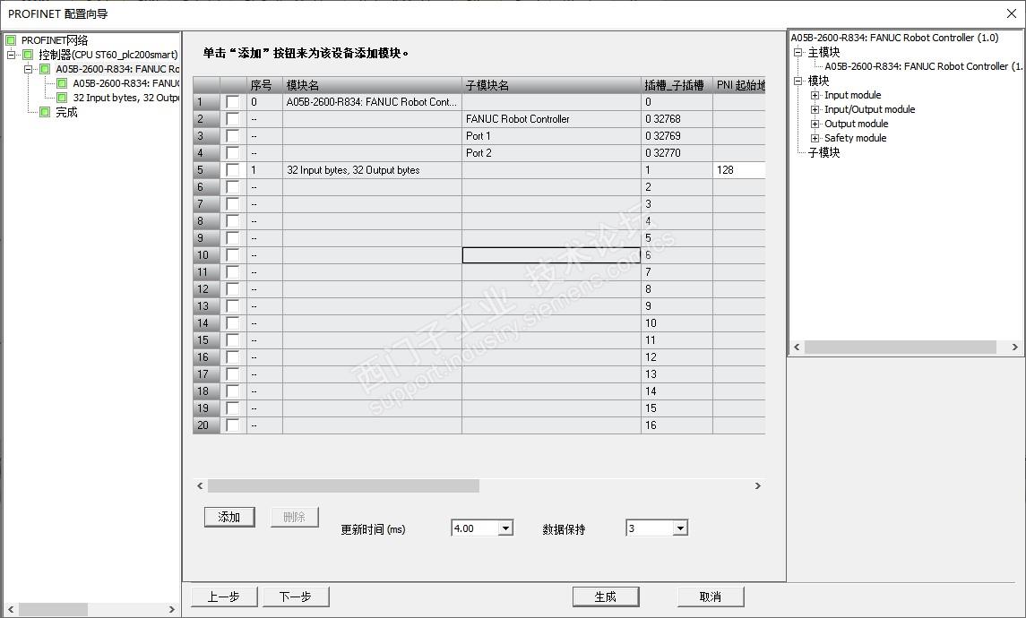
Task: Tick the checkbox in table row 15
Action: [x=232, y=340]
